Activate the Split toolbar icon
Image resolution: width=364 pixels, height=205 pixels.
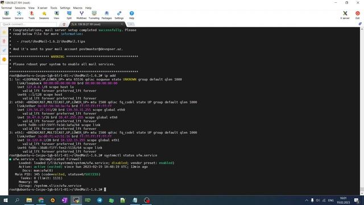pos(69,15)
